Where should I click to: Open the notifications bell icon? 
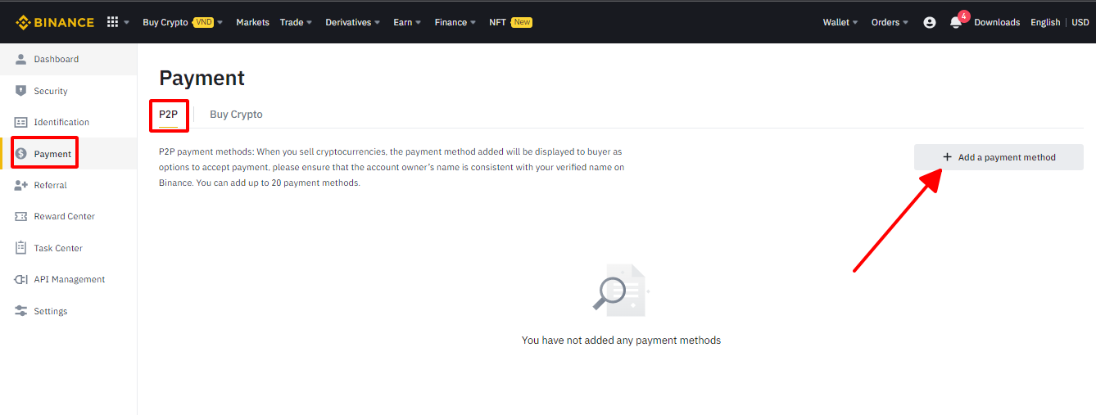[x=955, y=23]
